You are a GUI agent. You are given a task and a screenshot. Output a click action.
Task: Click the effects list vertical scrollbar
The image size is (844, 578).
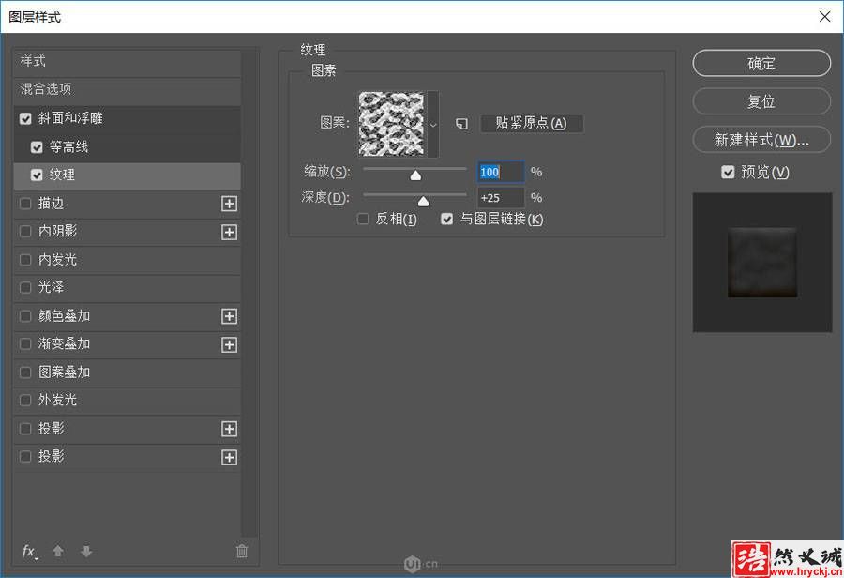point(249,294)
